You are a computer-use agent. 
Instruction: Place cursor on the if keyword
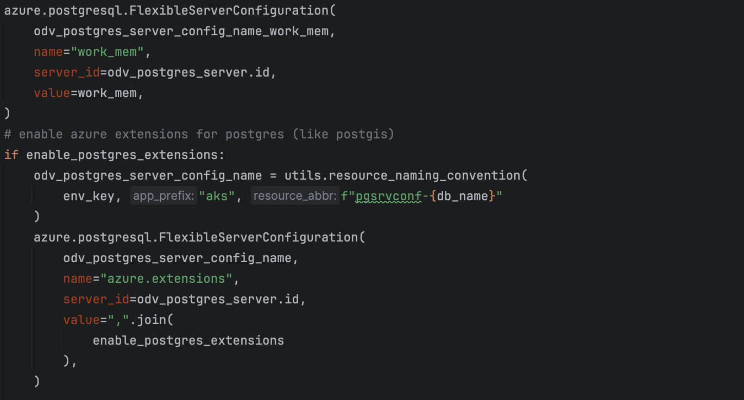(x=11, y=155)
